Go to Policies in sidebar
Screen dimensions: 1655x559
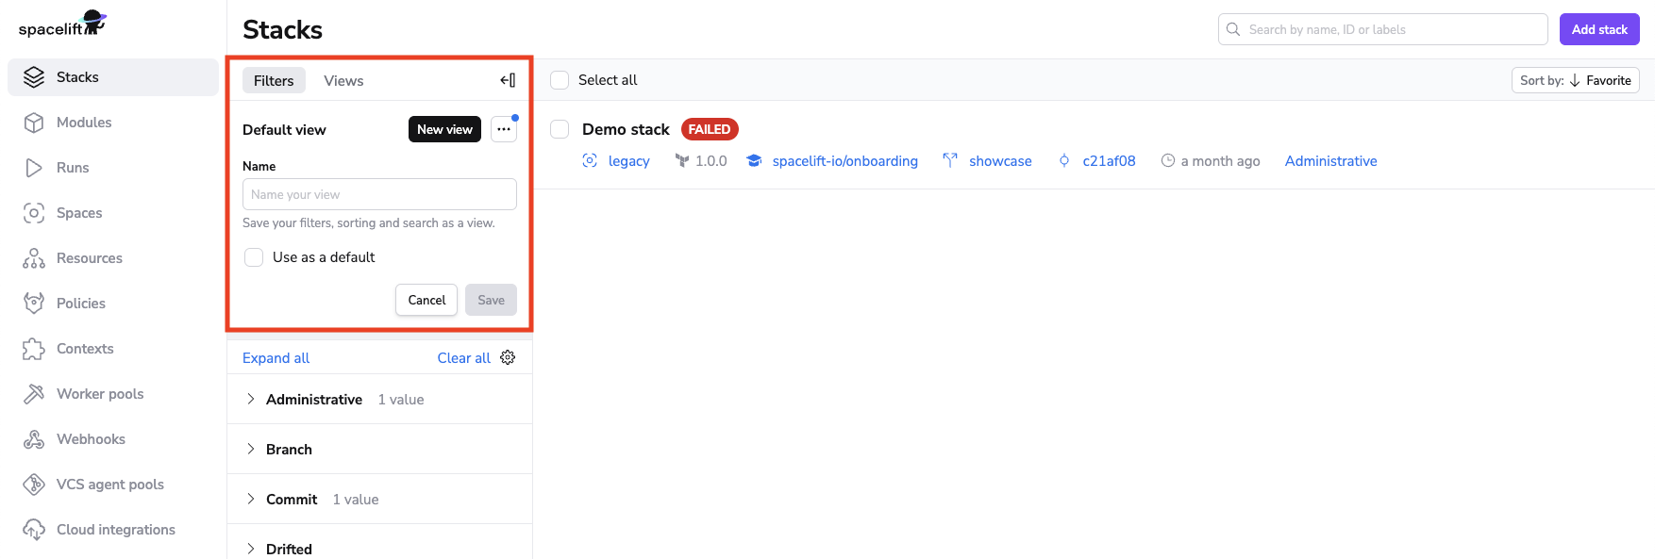[80, 304]
